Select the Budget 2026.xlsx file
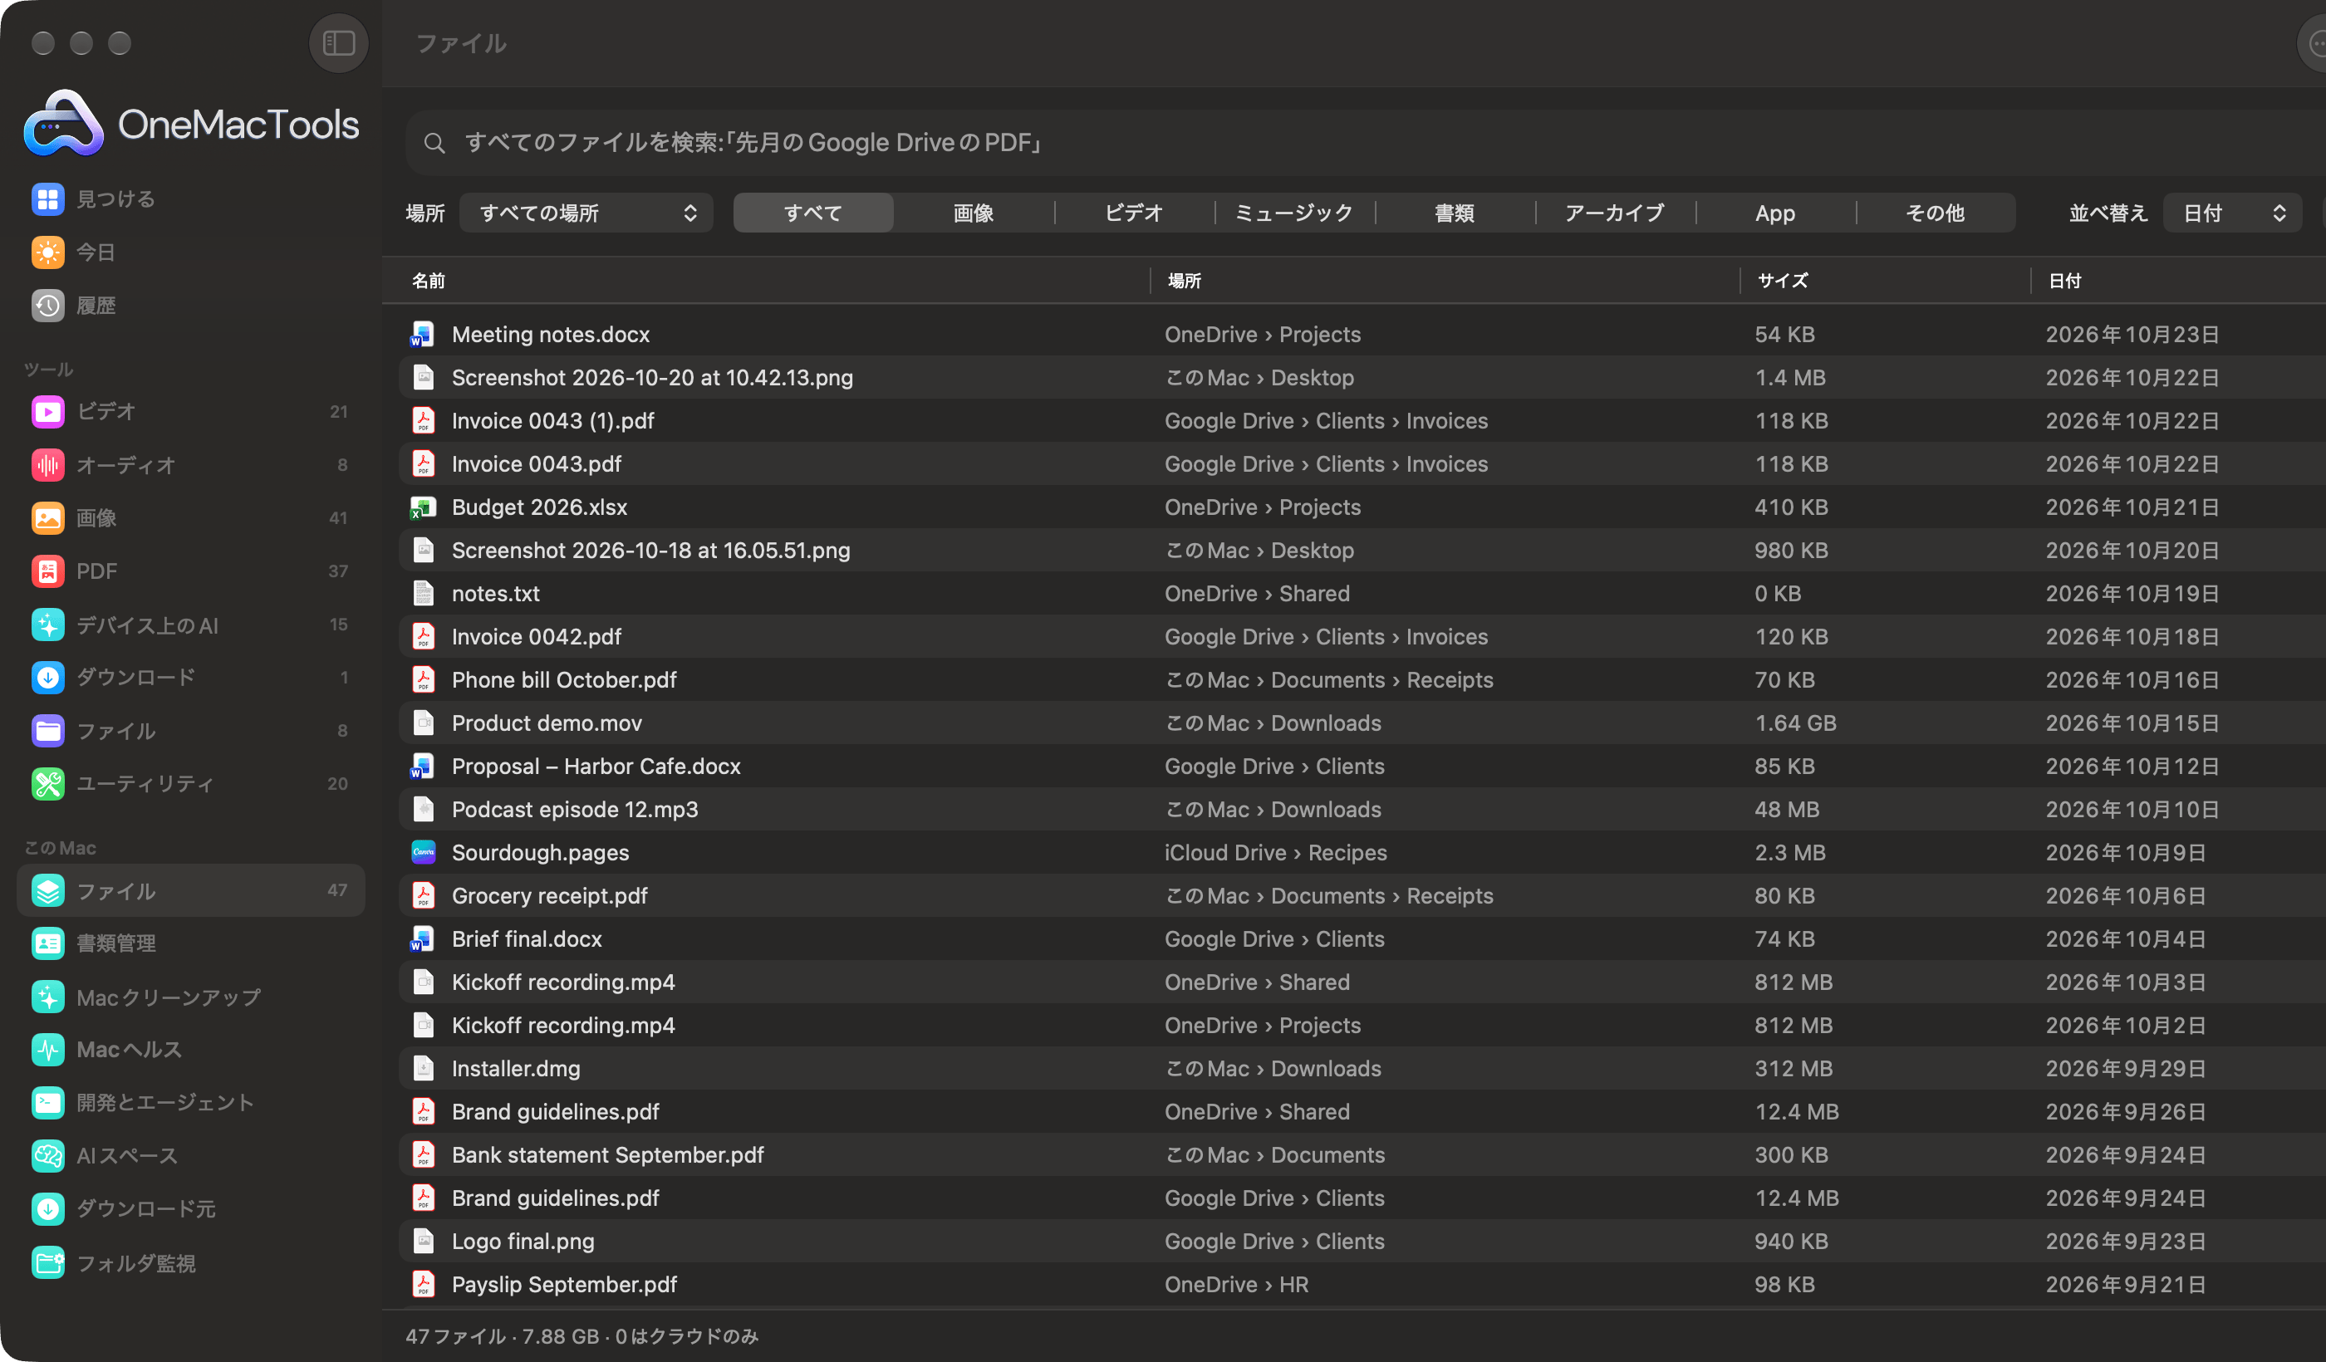2326x1362 pixels. 1362,507
